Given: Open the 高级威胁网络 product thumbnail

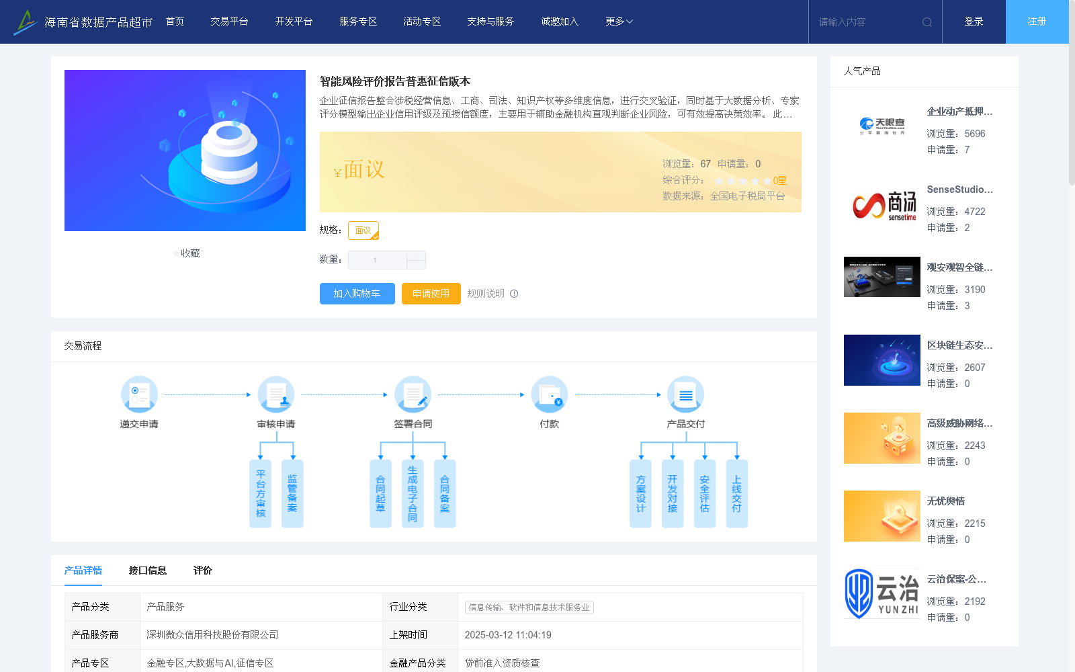Looking at the screenshot, I should point(882,438).
